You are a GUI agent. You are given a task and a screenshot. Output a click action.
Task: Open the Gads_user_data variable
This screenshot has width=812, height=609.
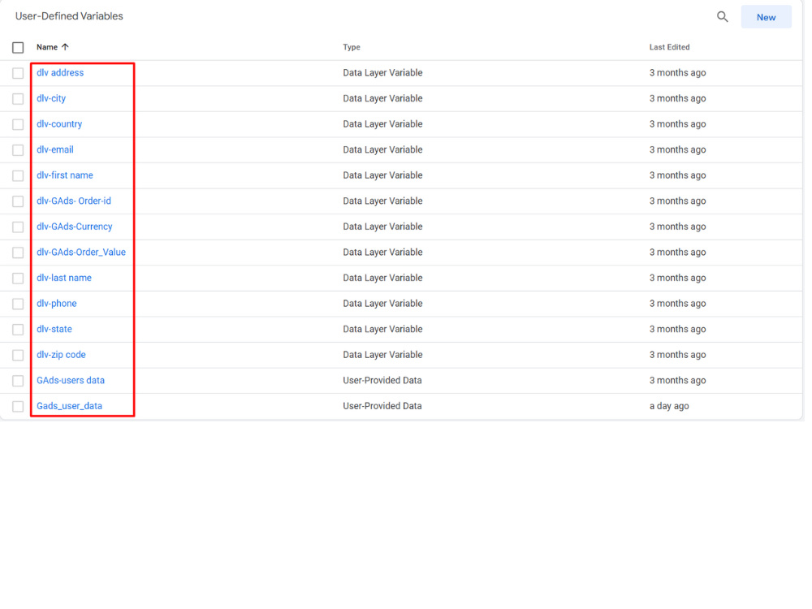(x=69, y=406)
